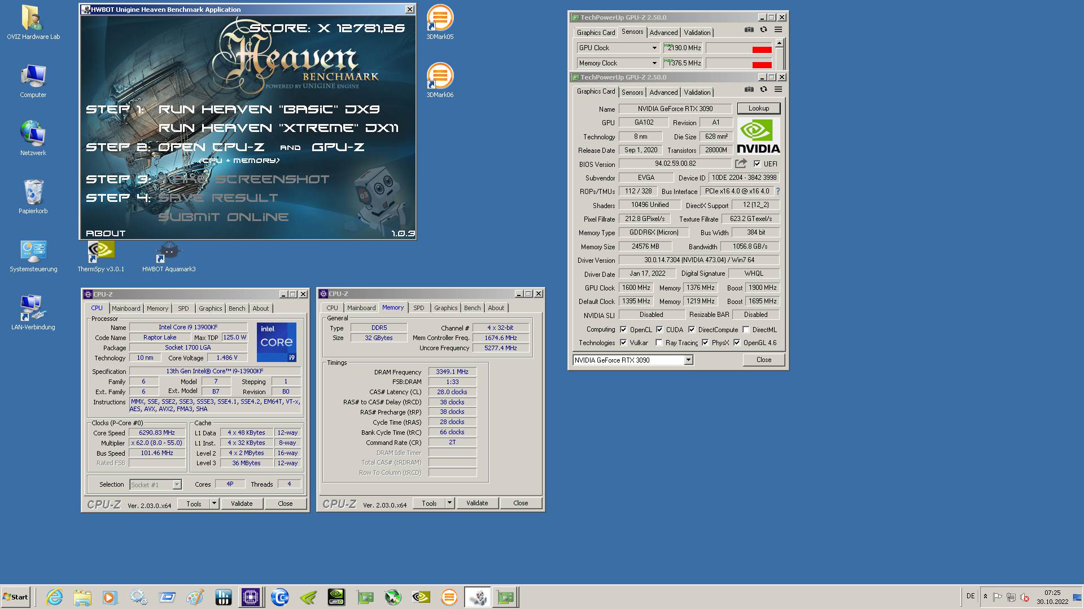Open the GPU Clock sensor dropdown
Viewport: 1084px width, 609px height.
pos(654,48)
